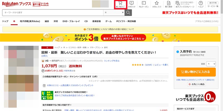Screen dimensions: 223x111
Task: Open the ヘルプ question mark icon
Action: click(x=201, y=4)
